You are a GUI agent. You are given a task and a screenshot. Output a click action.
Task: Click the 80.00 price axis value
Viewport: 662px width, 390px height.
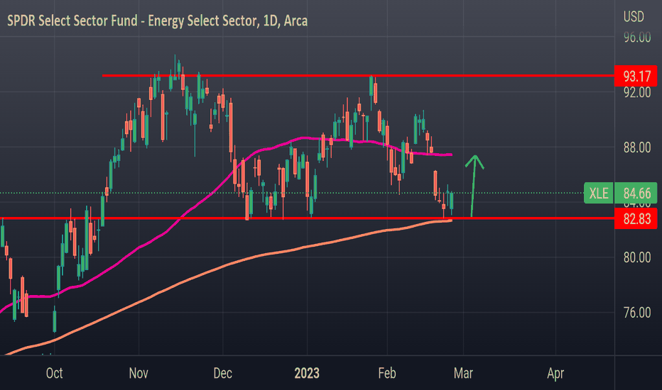[637, 257]
